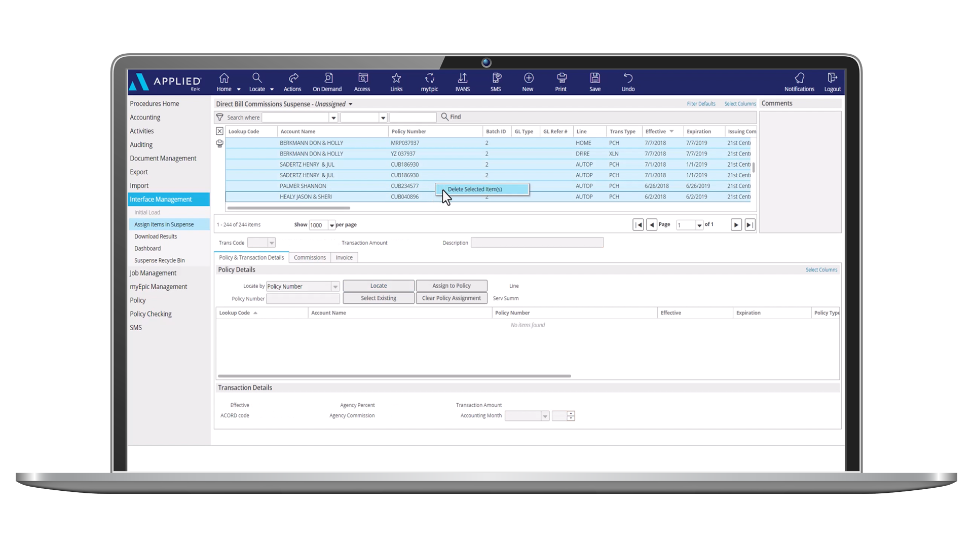Image resolution: width=973 pixels, height=547 pixels.
Task: Click the Locate button in Policy Details
Action: click(379, 286)
